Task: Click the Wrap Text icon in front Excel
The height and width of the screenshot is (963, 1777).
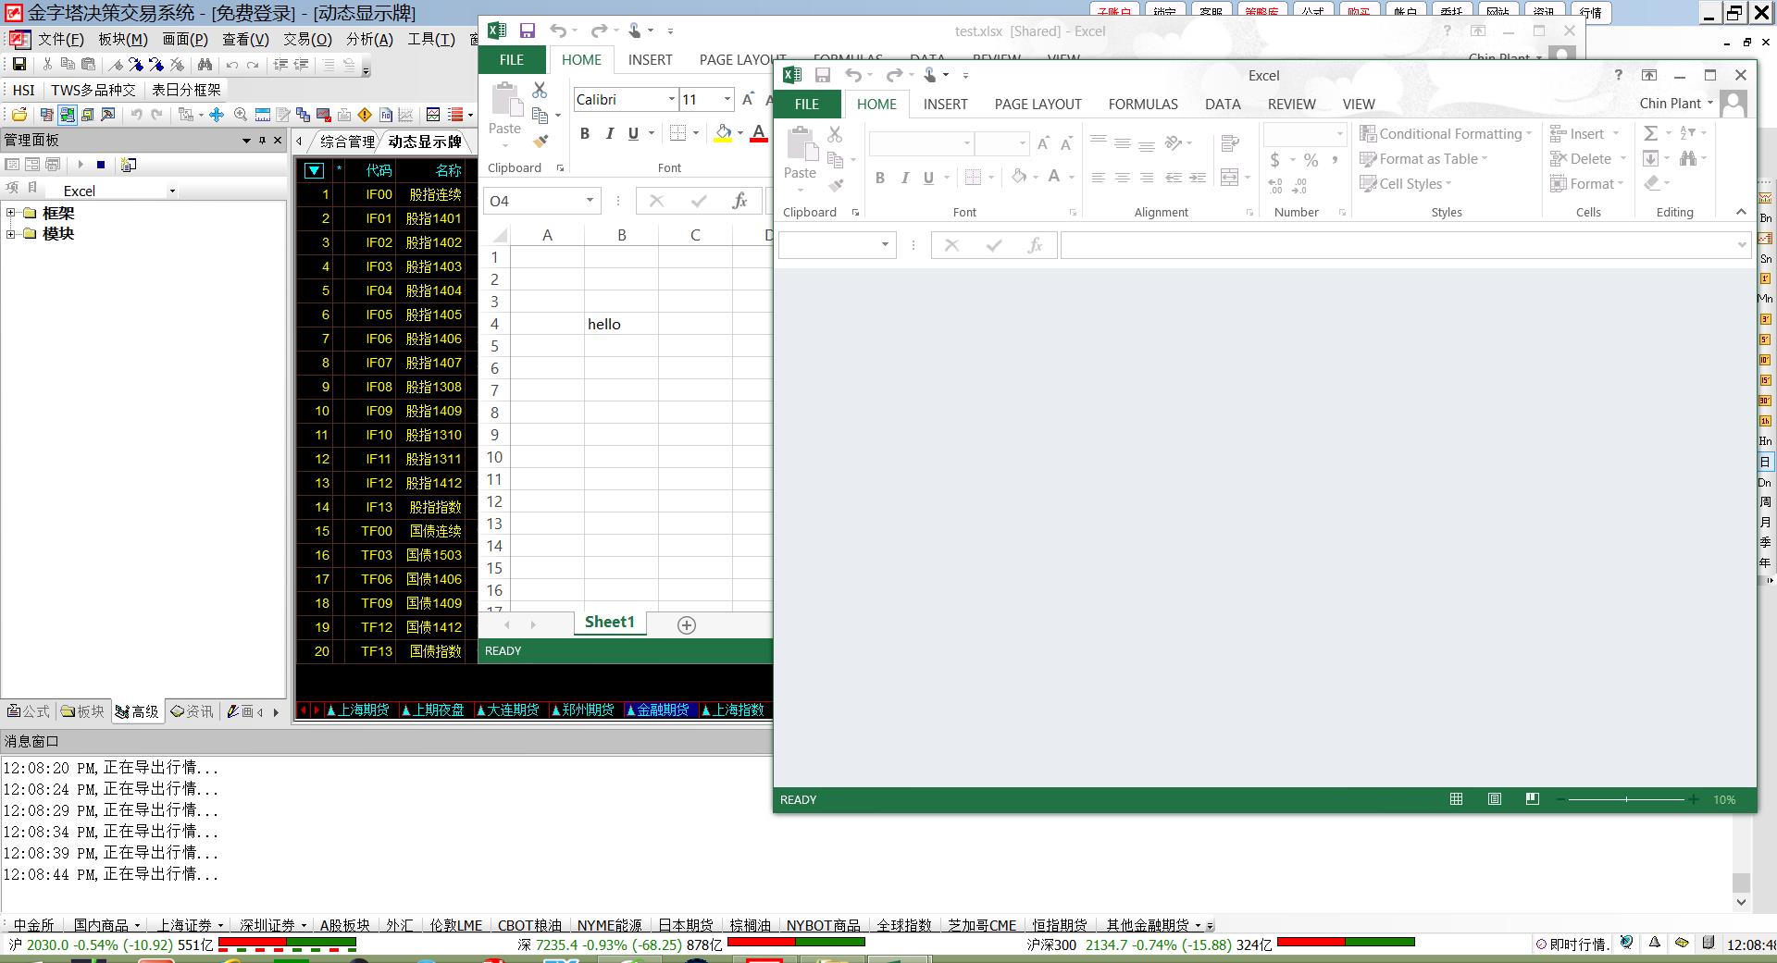Action: tap(1230, 142)
